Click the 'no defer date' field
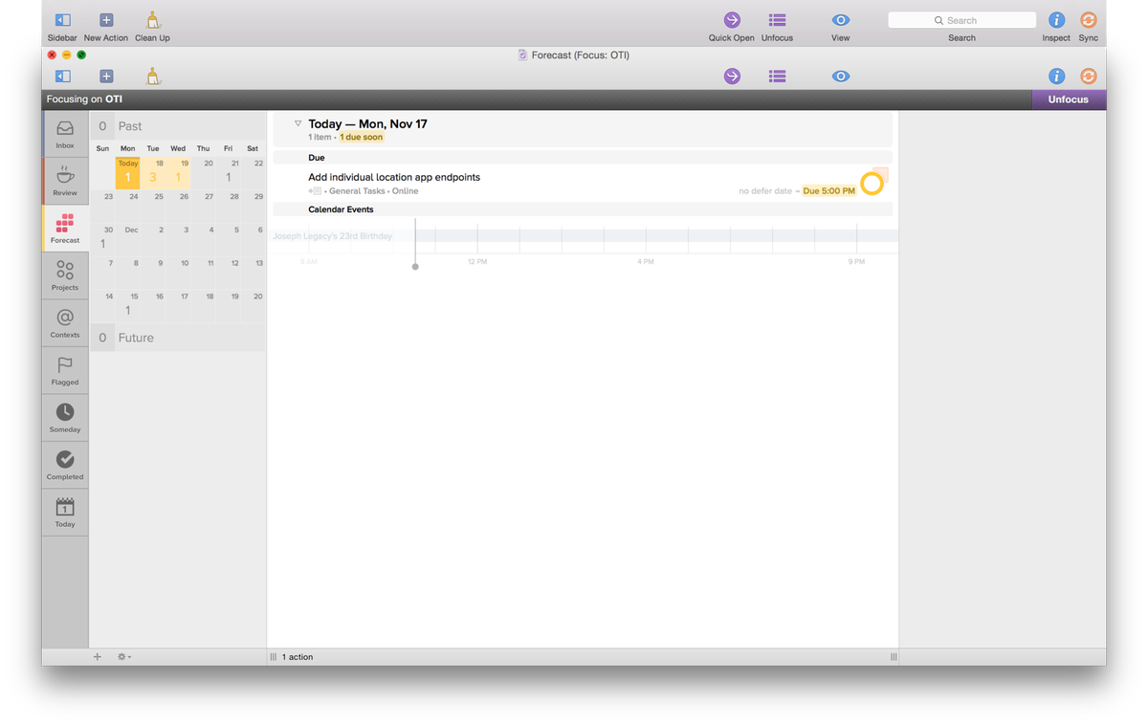Image resolution: width=1148 pixels, height=725 pixels. [x=765, y=191]
